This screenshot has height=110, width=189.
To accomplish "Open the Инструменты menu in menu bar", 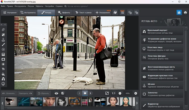I will (20, 6).
